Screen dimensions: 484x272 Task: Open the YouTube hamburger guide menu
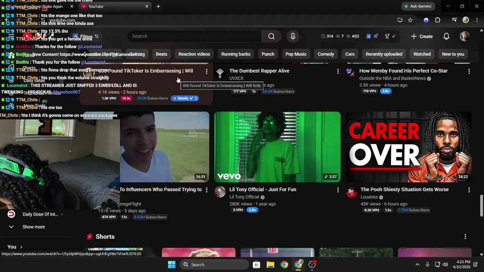click(x=11, y=36)
